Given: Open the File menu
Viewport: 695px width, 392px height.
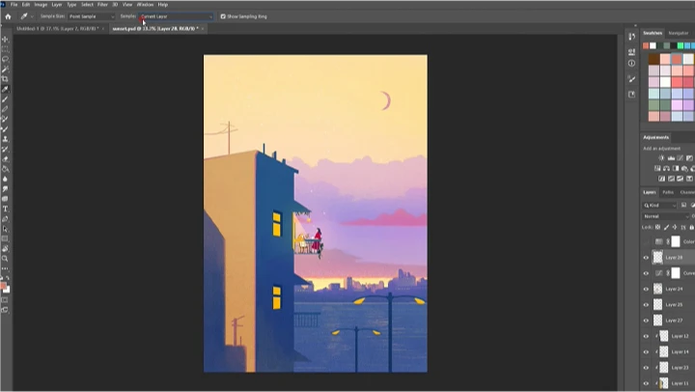Looking at the screenshot, I should tap(14, 5).
